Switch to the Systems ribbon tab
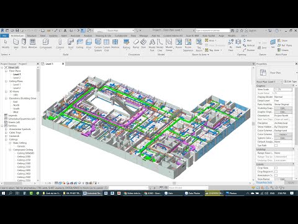298x224 pixels. point(53,35)
